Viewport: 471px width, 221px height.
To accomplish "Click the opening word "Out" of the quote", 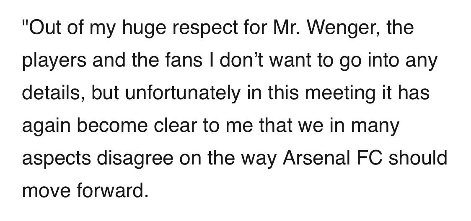I will coord(41,28).
